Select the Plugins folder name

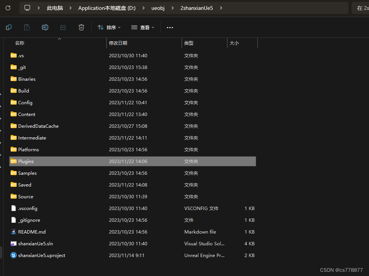[26, 162]
